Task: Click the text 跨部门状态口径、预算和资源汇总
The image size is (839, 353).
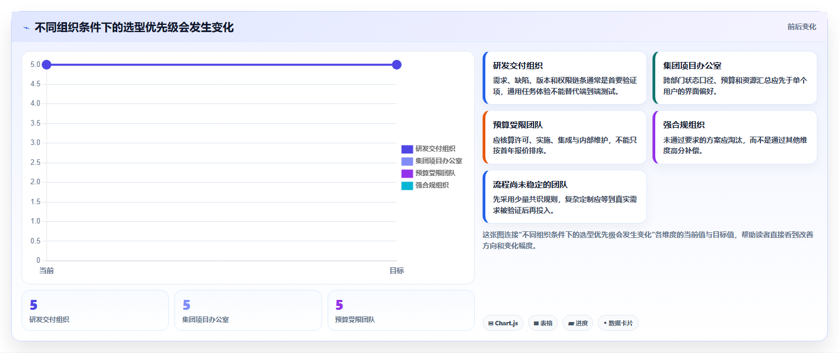Action: pyautogui.click(x=718, y=80)
